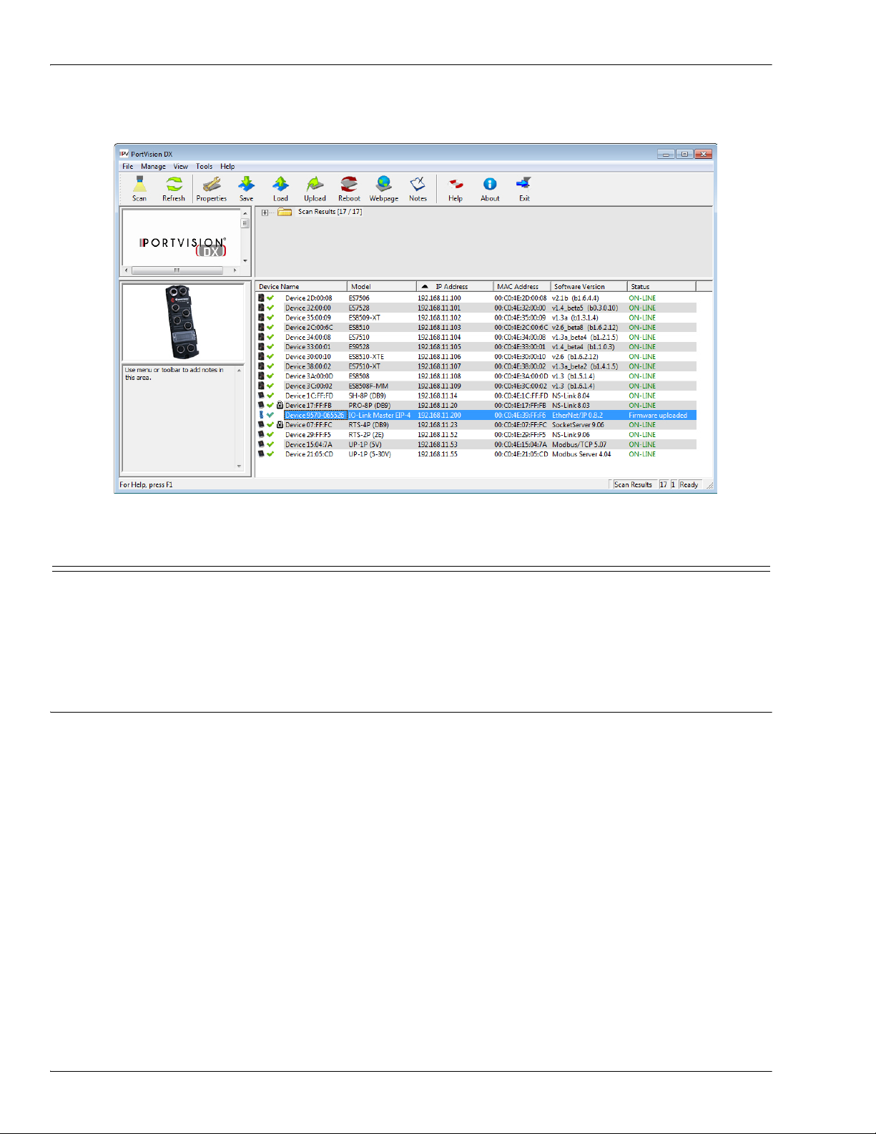Click the IP address 192.168.11.100
The image size is (876, 1134).
click(x=439, y=298)
